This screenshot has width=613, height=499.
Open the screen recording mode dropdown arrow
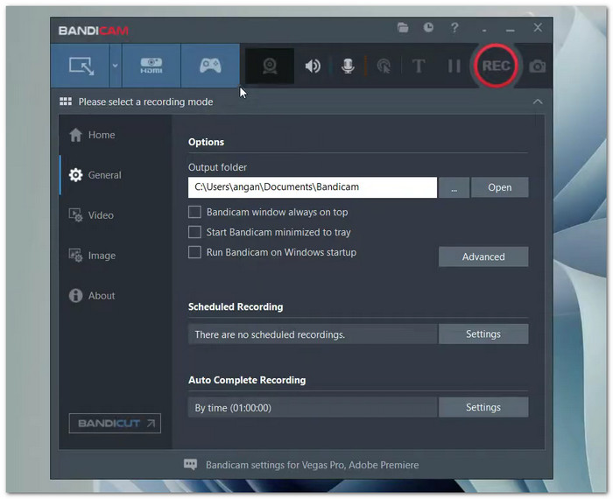[x=116, y=66]
